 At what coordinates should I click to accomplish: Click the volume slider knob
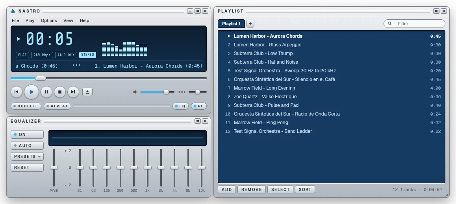[166, 92]
